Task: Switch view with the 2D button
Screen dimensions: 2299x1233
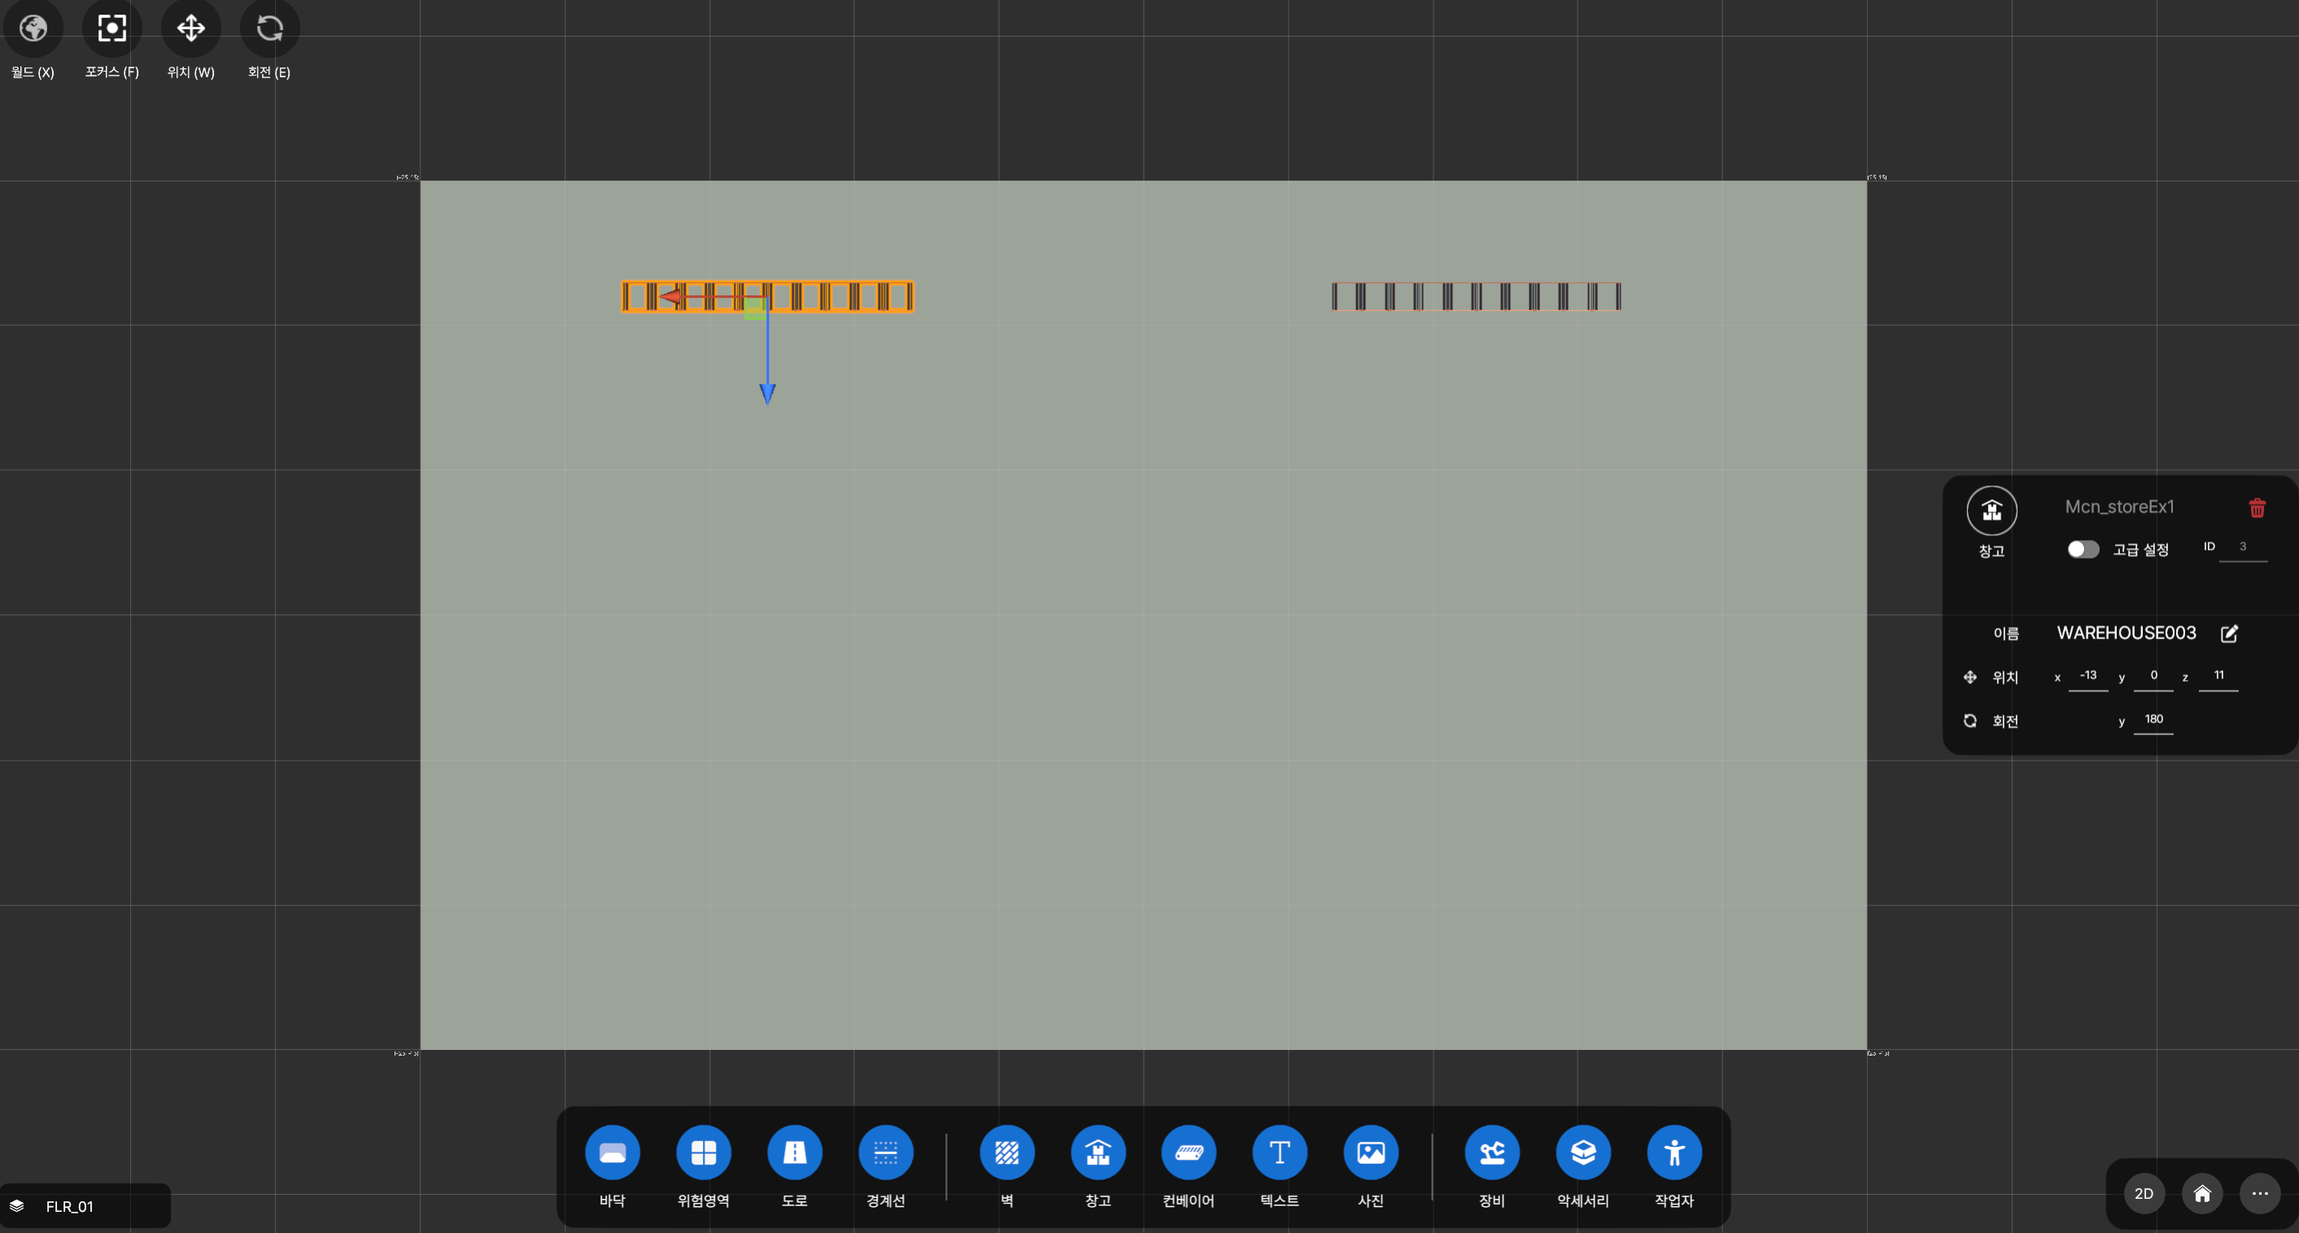Action: coord(2144,1193)
